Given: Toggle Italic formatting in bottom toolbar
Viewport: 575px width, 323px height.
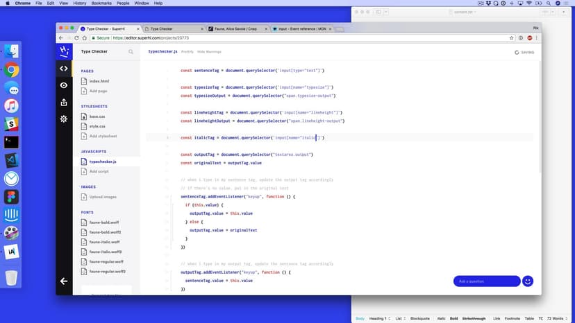Looking at the screenshot, I should coord(442,318).
